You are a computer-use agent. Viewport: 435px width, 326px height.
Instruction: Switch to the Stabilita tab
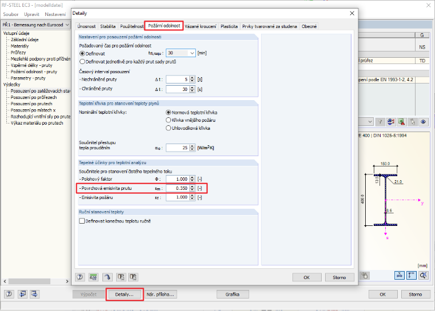(108, 26)
